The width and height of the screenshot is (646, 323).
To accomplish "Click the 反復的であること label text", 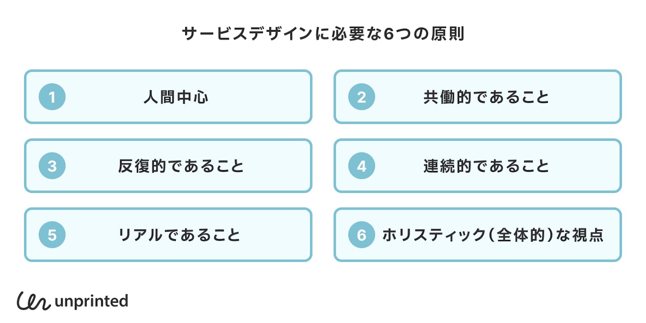I will tap(181, 167).
